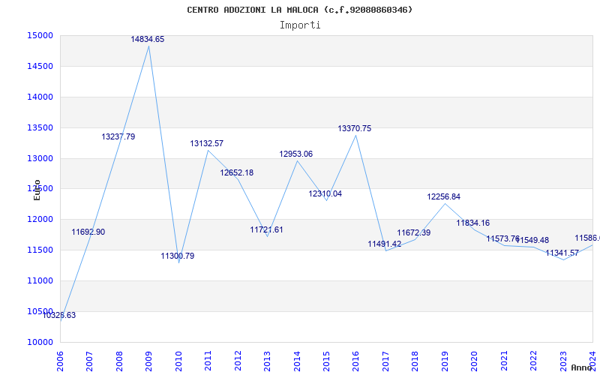600x375 pixels.
Task: Click the 13370.75 data label
Action: coord(354,128)
